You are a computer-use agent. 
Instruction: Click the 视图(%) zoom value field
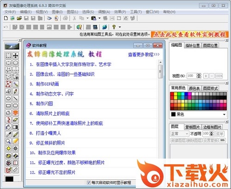click(x=192, y=76)
